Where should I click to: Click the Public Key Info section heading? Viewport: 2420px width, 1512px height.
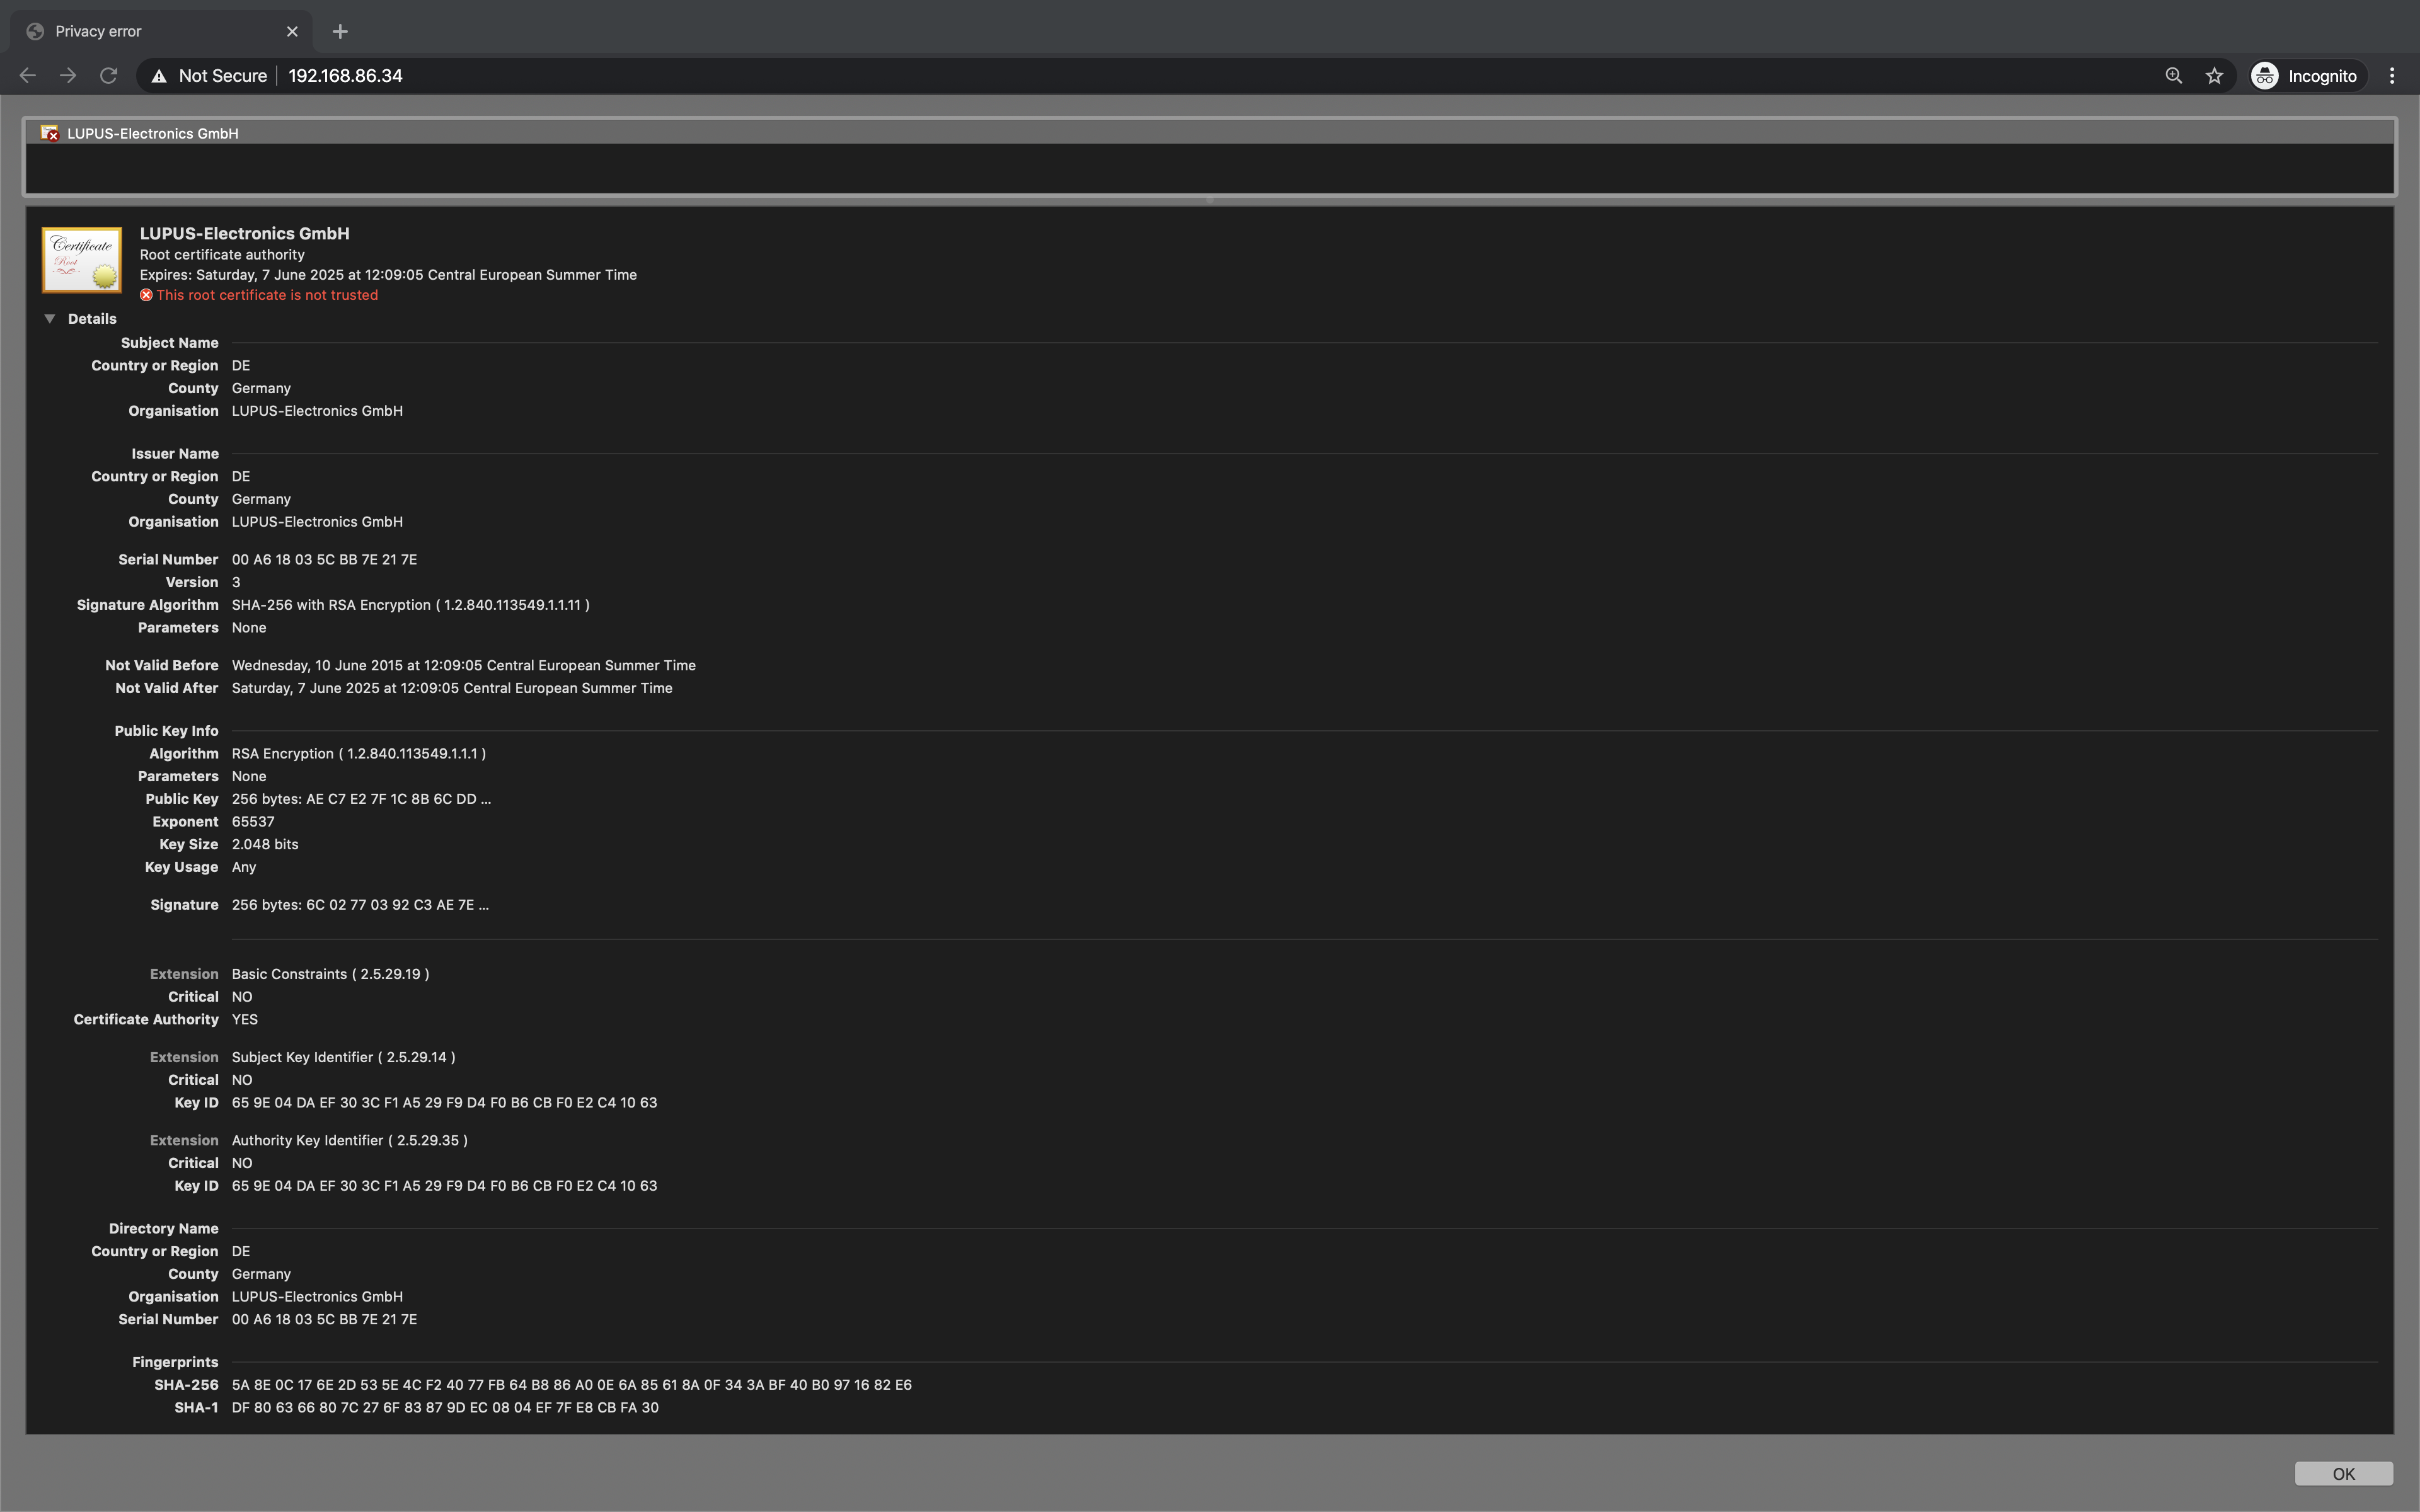166,731
